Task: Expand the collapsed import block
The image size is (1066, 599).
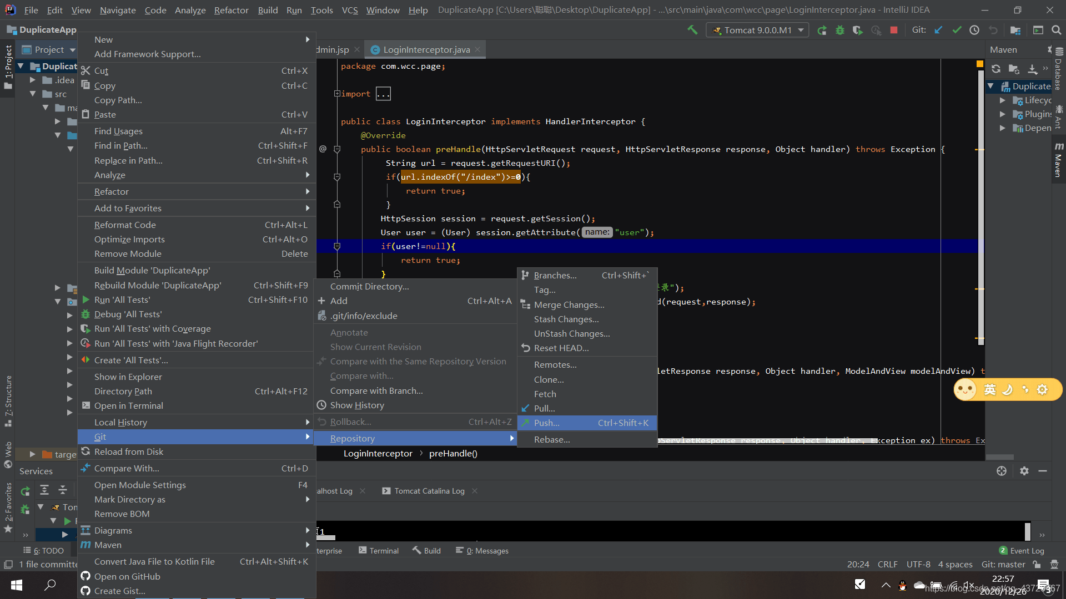Action: pyautogui.click(x=337, y=94)
